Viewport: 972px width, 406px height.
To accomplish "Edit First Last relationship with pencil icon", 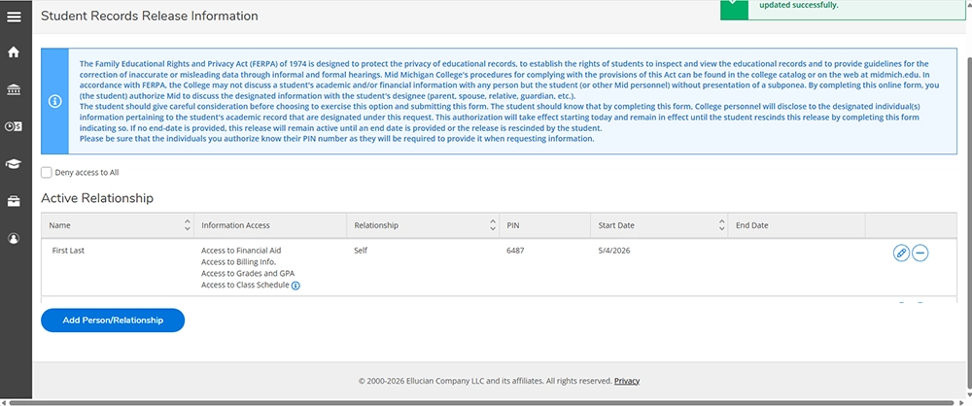I will [x=901, y=253].
